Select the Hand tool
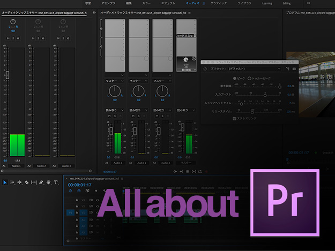 click(48, 182)
